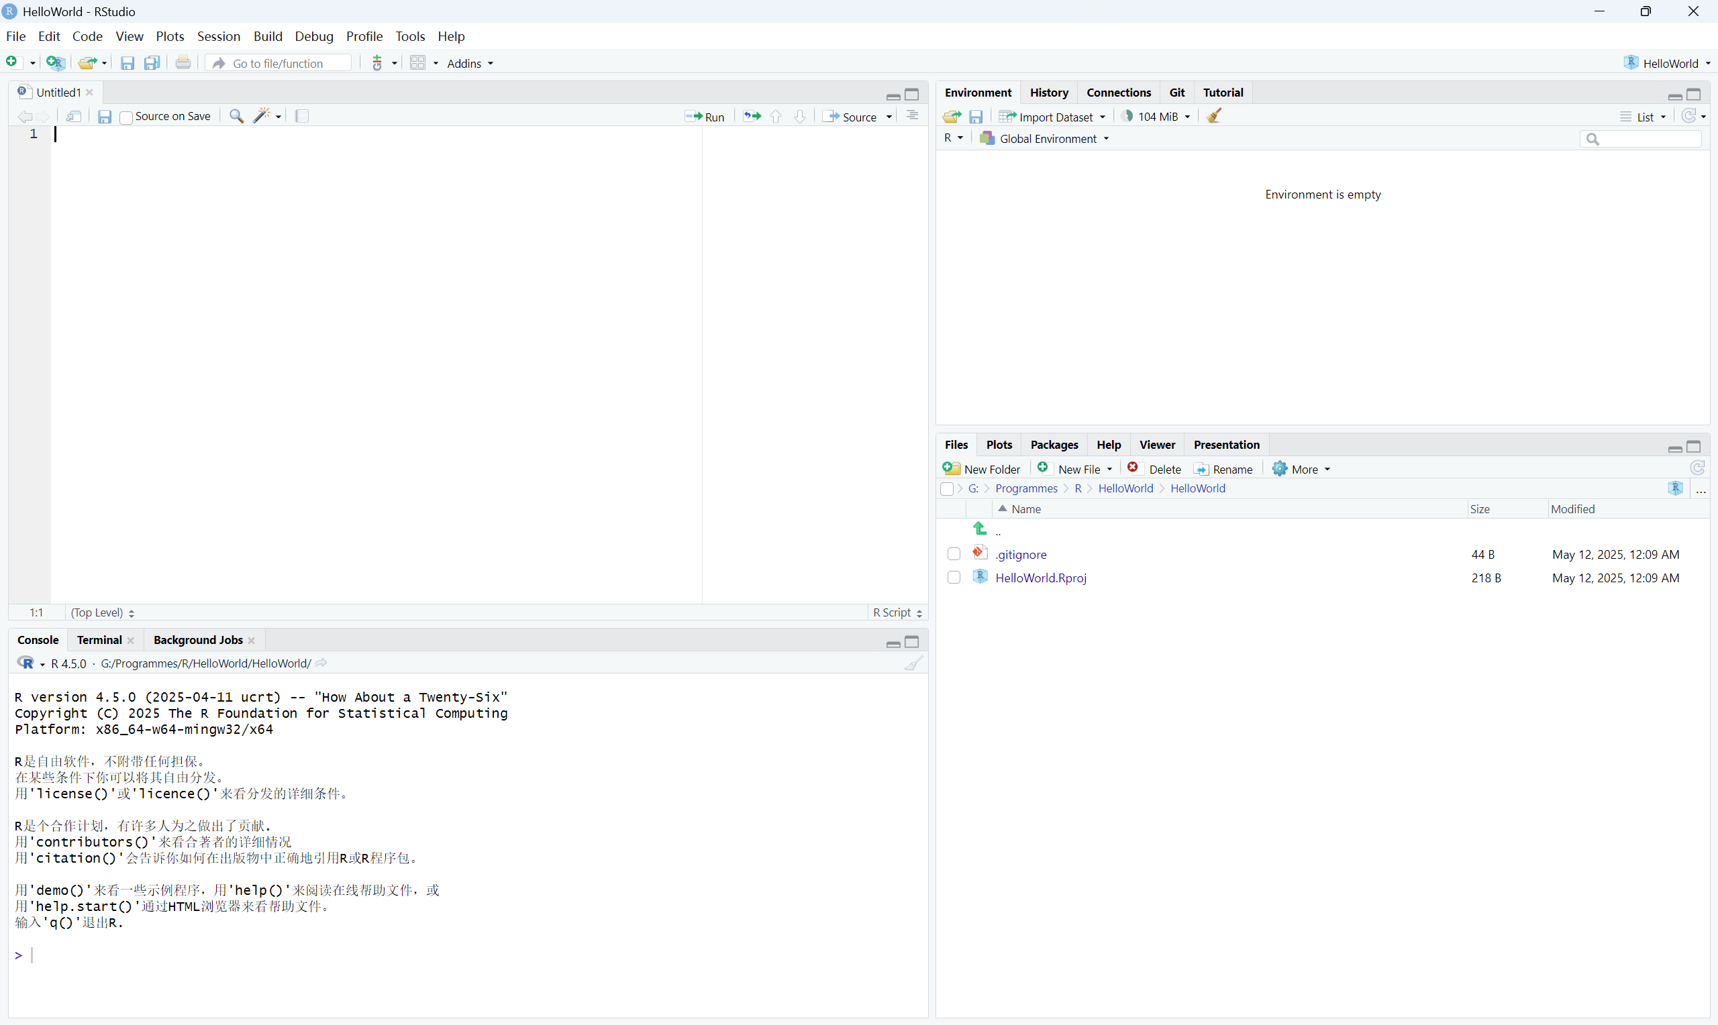1718x1025 pixels.
Task: Click the Environment search field
Action: click(1641, 139)
